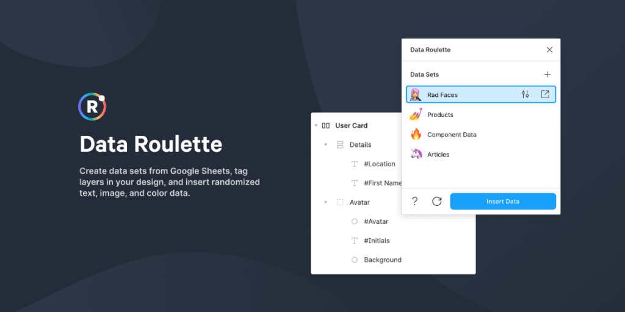The height and width of the screenshot is (312, 625).
Task: Open settings sliders for Rad Faces
Action: pos(526,94)
